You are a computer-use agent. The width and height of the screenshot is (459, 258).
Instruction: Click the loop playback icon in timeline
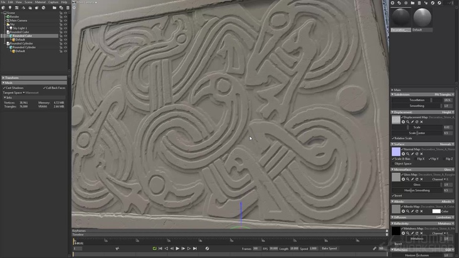154,249
